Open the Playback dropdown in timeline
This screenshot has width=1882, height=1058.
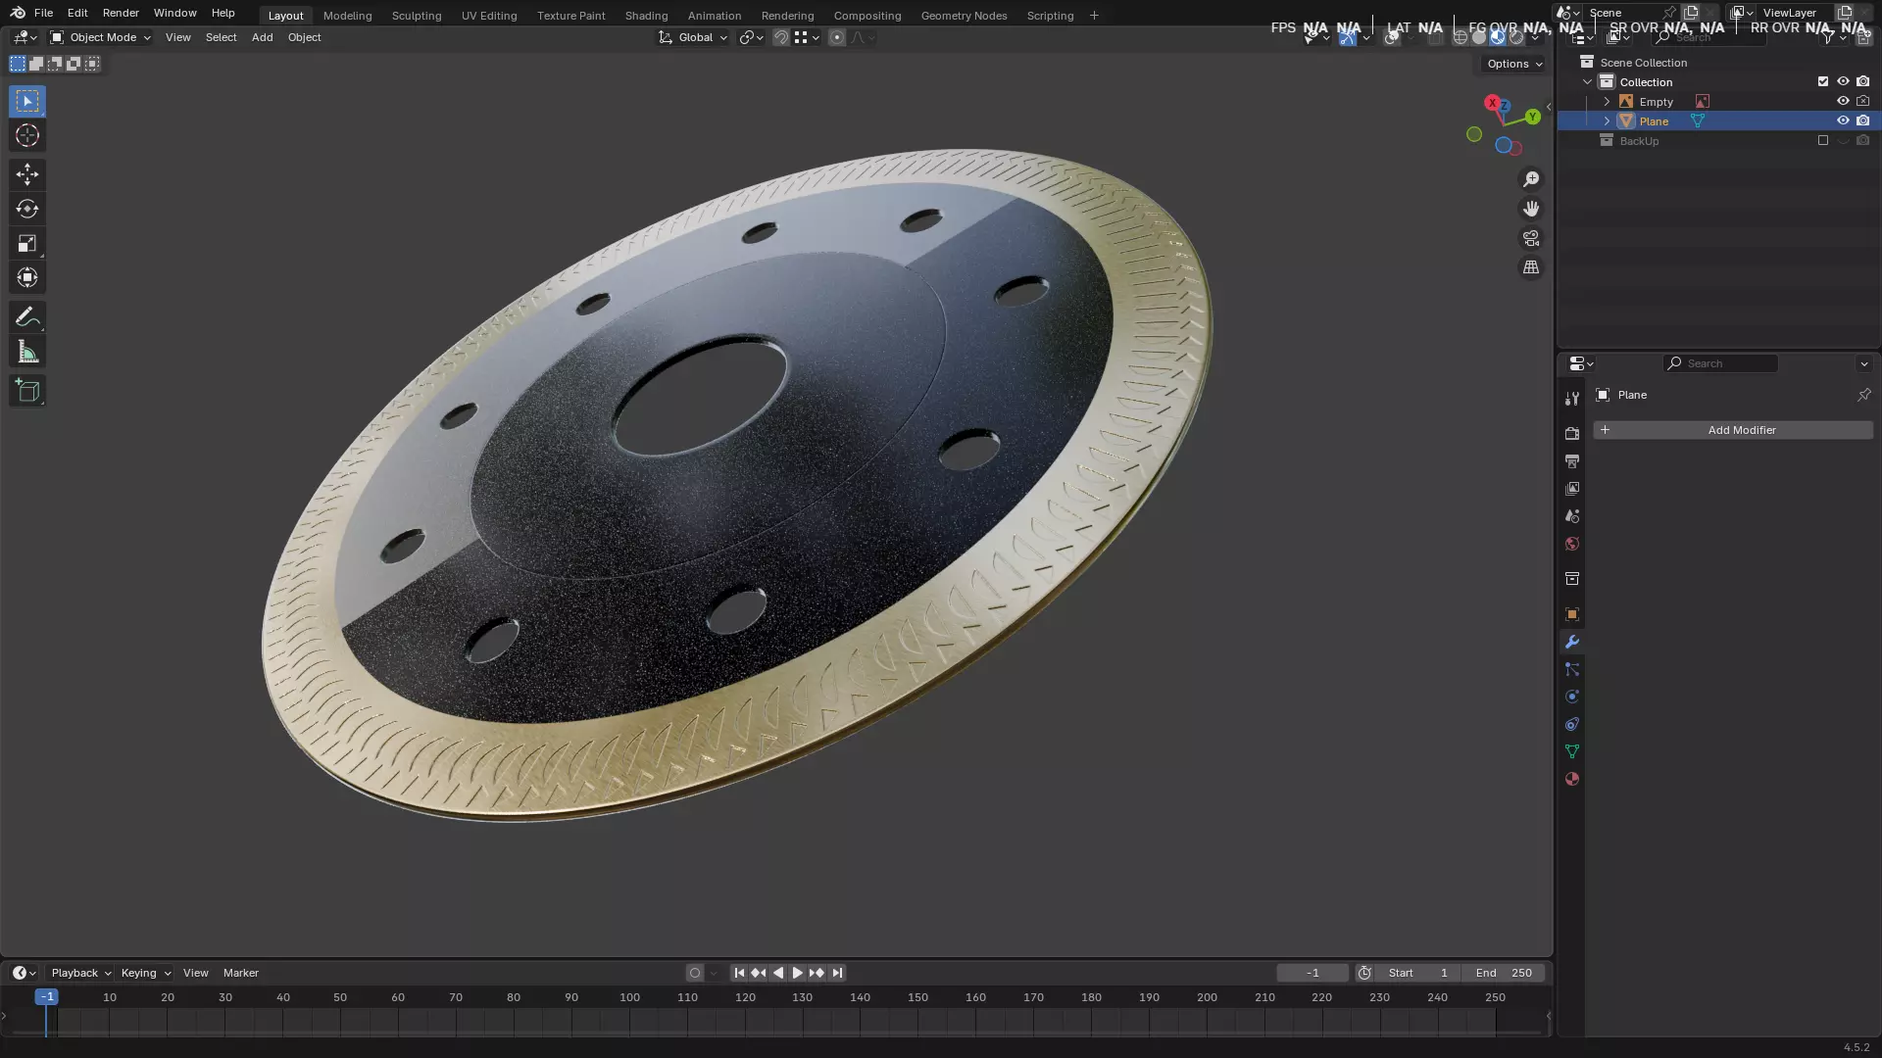coord(80,973)
